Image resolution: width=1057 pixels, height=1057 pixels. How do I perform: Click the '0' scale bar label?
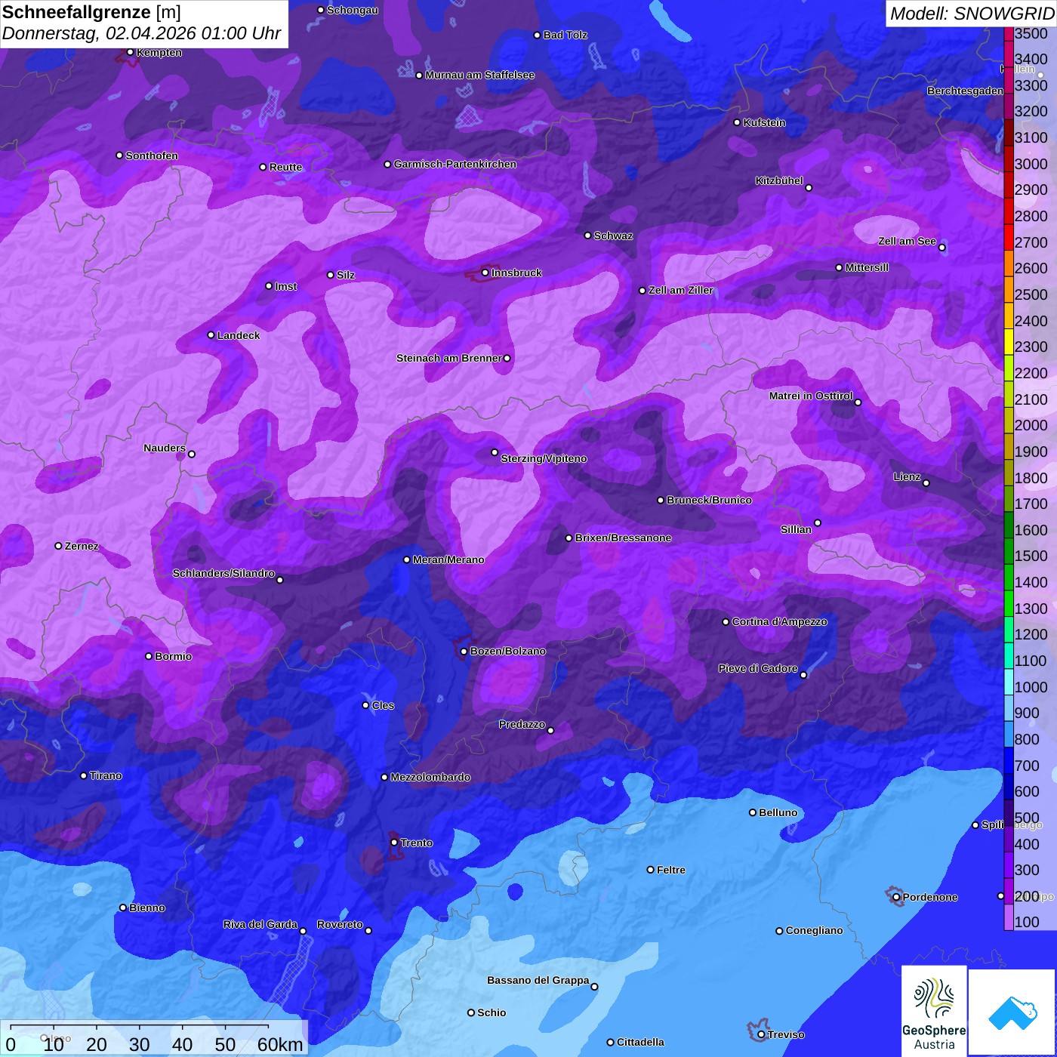pos(10,1044)
